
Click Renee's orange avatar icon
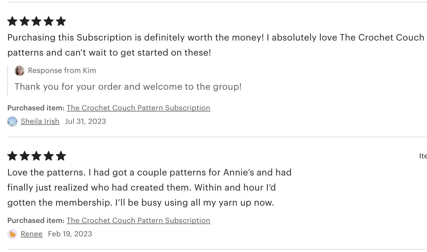coord(12,234)
